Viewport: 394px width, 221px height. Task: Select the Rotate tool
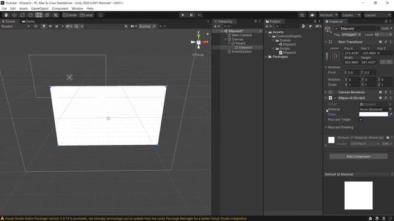[x=22, y=15]
